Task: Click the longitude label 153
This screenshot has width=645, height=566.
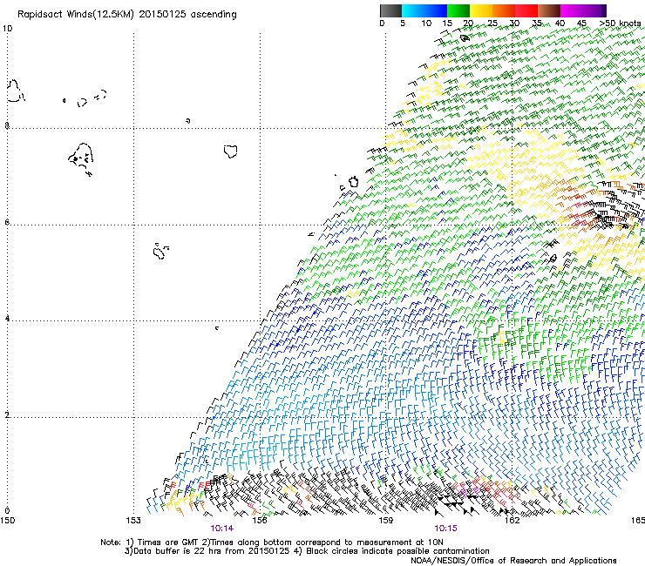Action: pyautogui.click(x=133, y=521)
